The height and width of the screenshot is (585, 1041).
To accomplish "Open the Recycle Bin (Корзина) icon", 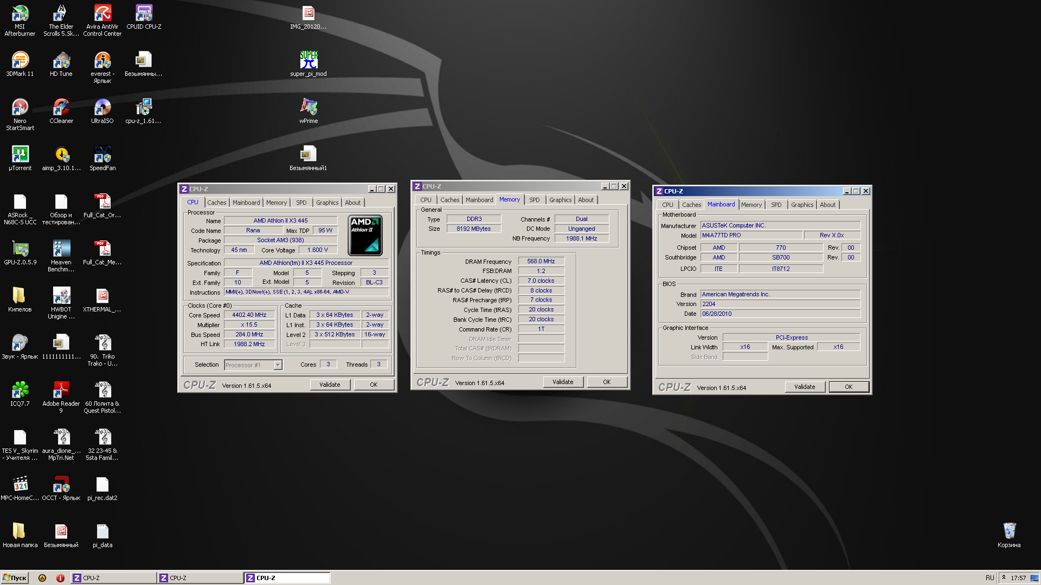I will point(1009,535).
